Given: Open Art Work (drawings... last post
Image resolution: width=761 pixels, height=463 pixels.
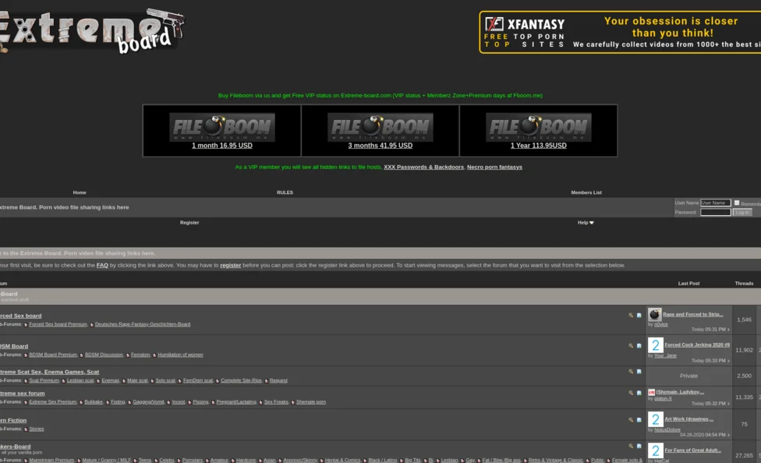Looking at the screenshot, I should pos(688,419).
